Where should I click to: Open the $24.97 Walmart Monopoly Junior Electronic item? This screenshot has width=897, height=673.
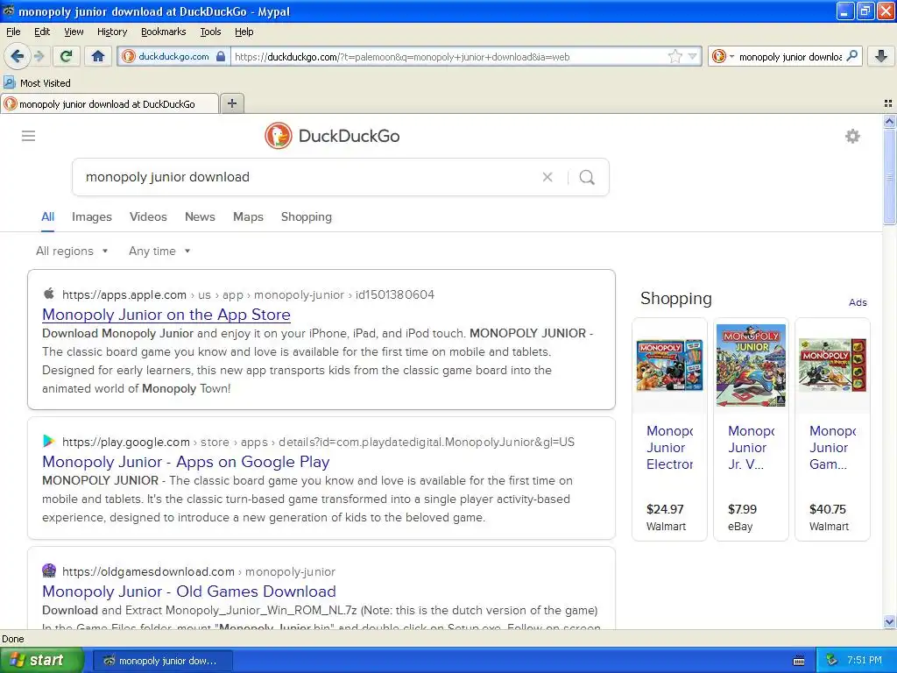[669, 429]
